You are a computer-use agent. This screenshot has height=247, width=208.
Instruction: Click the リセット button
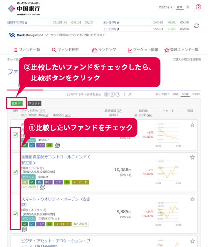tap(34, 103)
